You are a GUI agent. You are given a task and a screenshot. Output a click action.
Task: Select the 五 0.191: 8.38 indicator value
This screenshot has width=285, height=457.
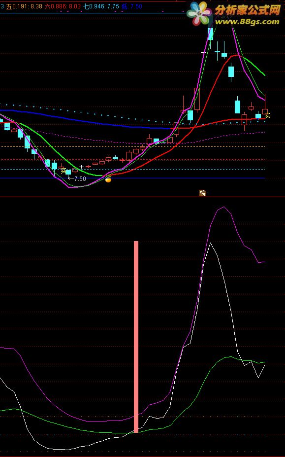(24, 6)
